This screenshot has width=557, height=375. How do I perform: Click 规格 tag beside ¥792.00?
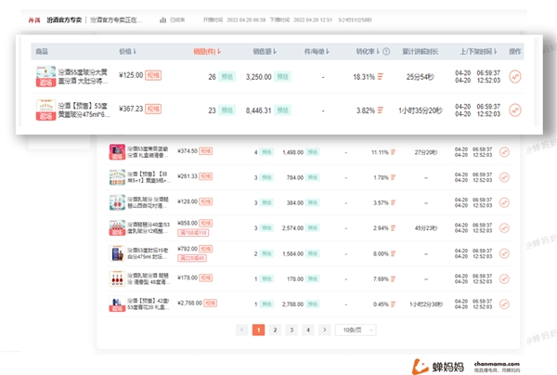(x=206, y=249)
